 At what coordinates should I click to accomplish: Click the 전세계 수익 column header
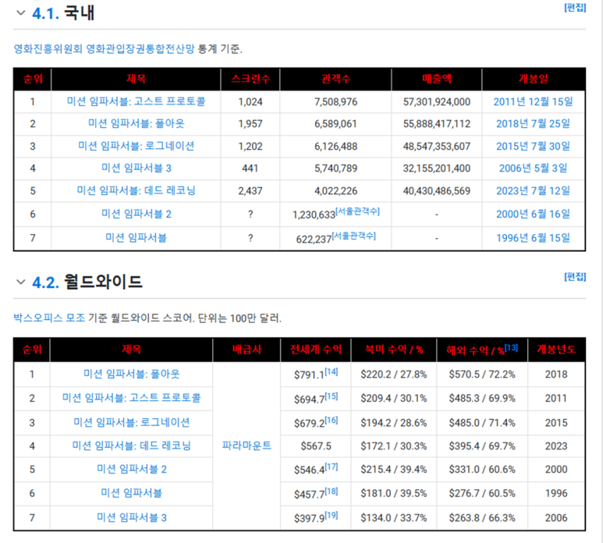click(x=316, y=350)
